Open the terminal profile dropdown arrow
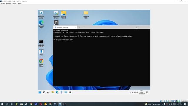Viewport: 188px width, 106px height. pyautogui.click(x=83, y=27)
